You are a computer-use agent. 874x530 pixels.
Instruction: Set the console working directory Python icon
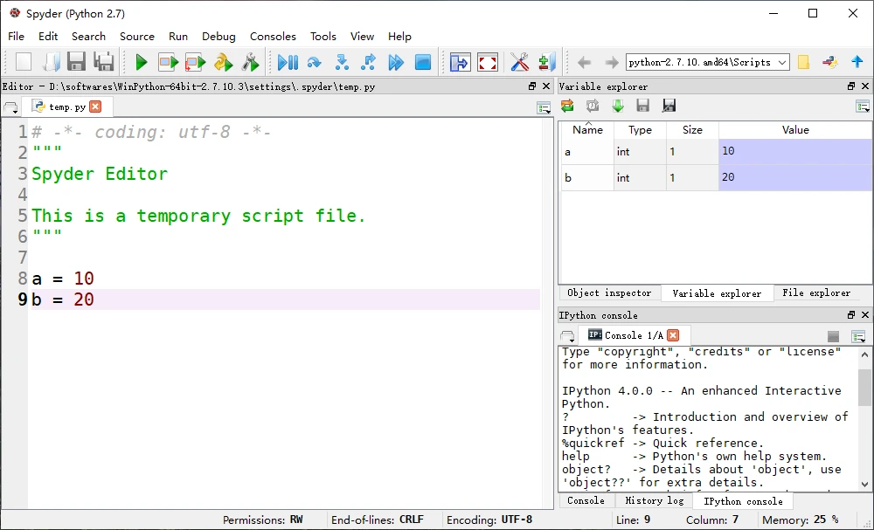point(830,62)
